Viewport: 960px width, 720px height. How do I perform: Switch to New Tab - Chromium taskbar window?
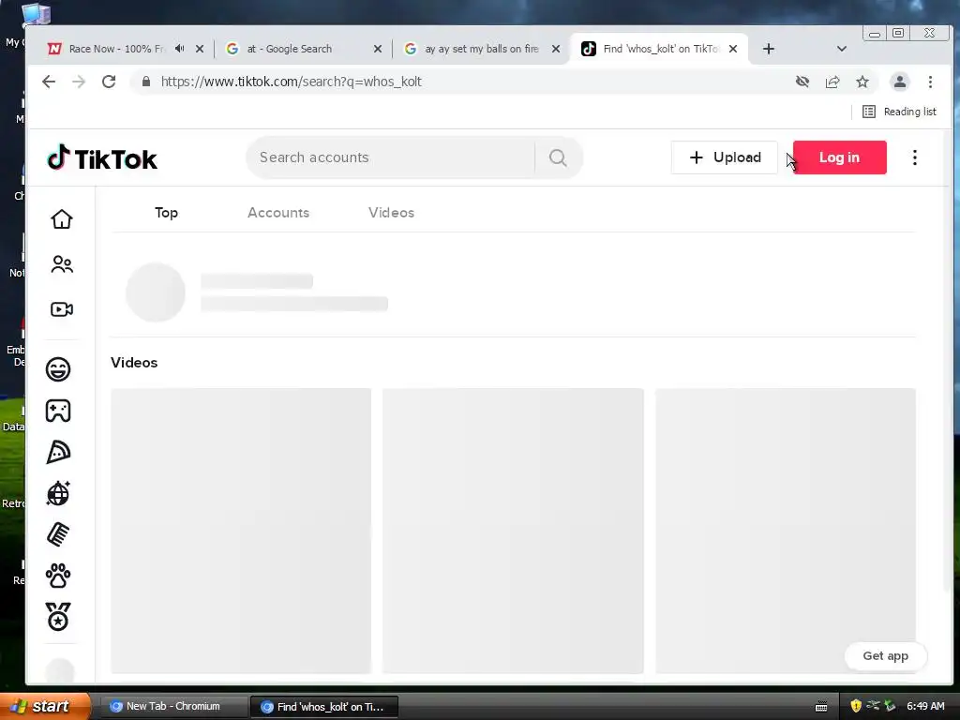(172, 707)
